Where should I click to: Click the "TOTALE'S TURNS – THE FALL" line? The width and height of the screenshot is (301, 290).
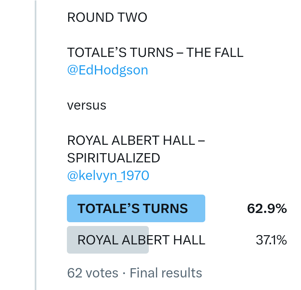click(x=155, y=53)
